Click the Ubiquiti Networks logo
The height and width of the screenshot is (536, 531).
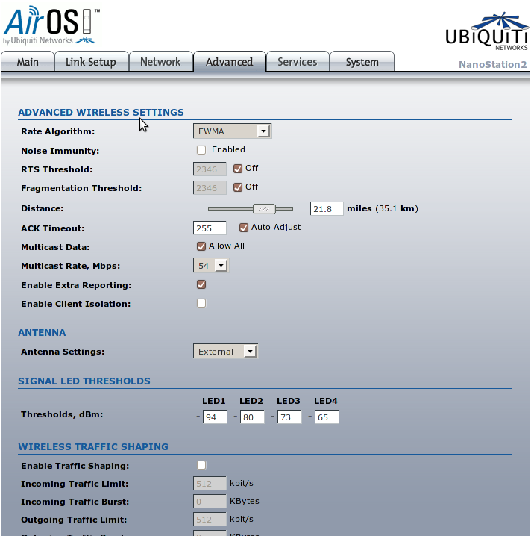pyautogui.click(x=487, y=31)
